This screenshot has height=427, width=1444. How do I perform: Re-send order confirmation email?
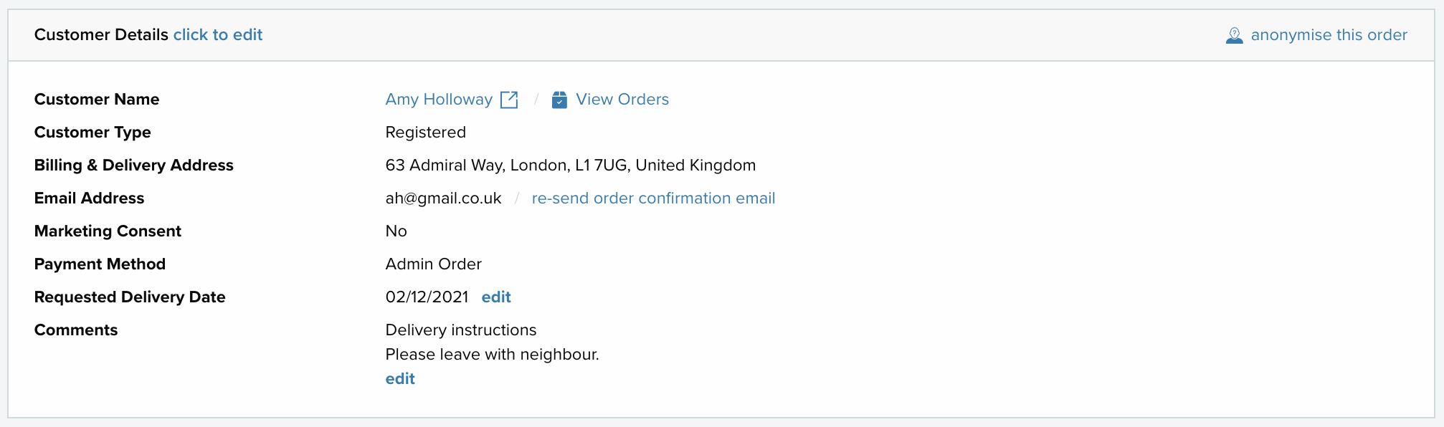pyautogui.click(x=653, y=198)
